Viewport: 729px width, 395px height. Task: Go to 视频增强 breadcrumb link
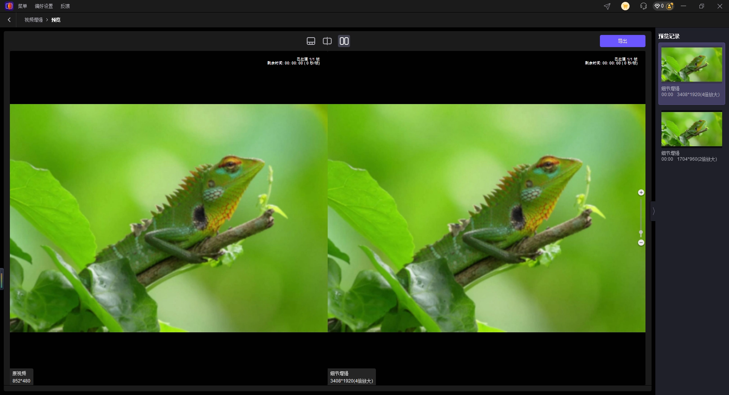pyautogui.click(x=33, y=20)
